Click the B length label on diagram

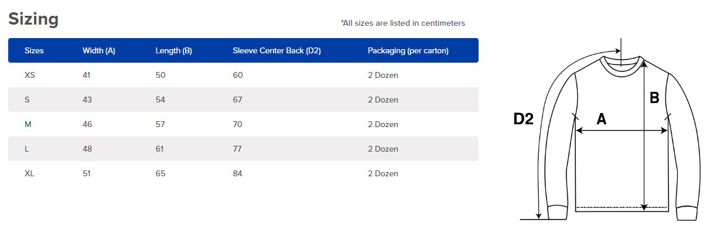[x=655, y=98]
